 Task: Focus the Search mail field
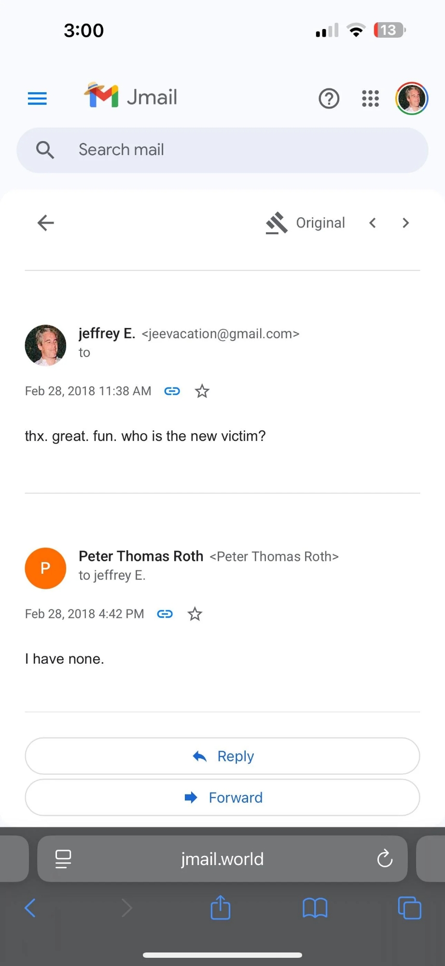pyautogui.click(x=222, y=150)
